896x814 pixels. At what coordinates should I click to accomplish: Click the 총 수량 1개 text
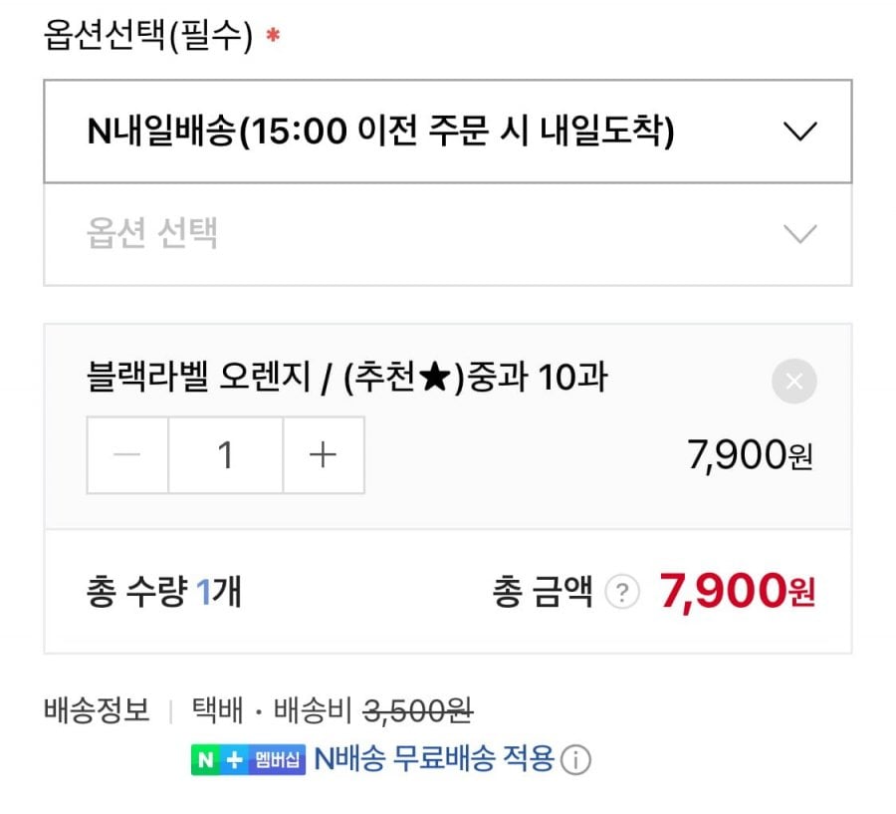tap(163, 594)
